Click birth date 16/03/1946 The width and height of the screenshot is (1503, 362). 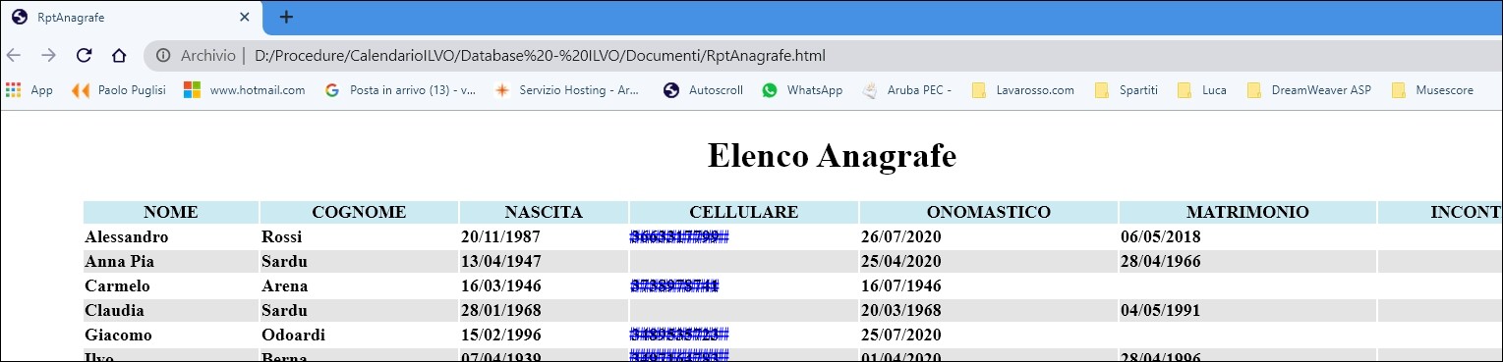500,285
